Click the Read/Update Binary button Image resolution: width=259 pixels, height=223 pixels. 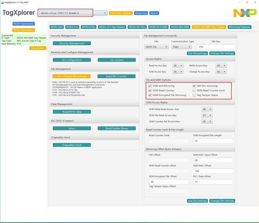pos(116,128)
